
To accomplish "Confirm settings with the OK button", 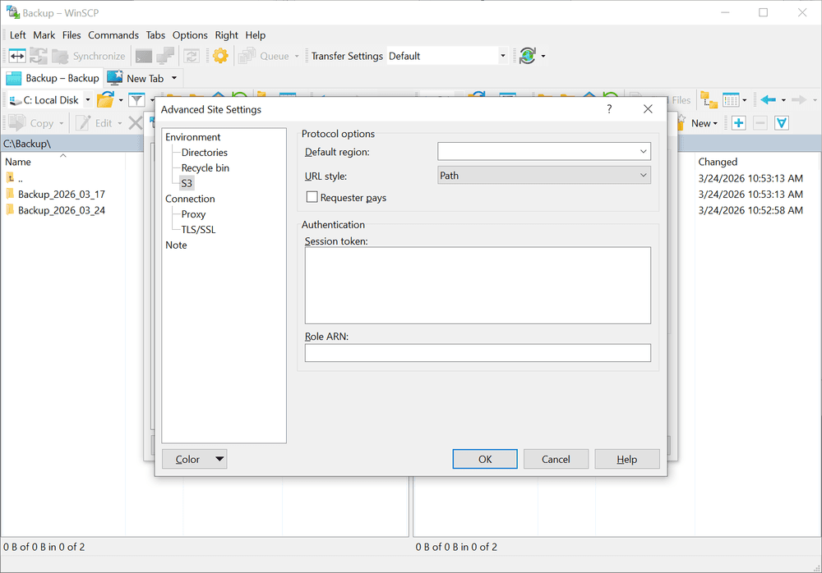I will coord(485,459).
